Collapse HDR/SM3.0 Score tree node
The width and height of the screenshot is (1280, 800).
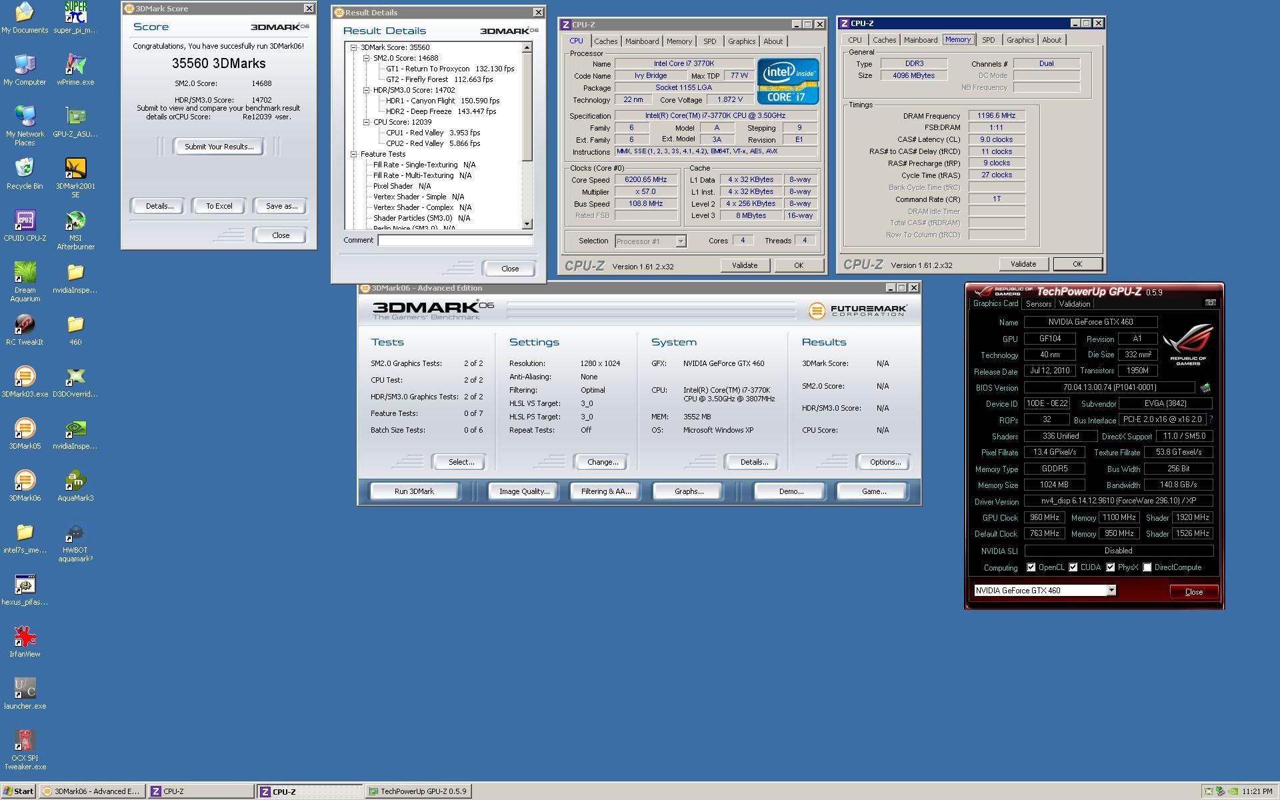[367, 90]
